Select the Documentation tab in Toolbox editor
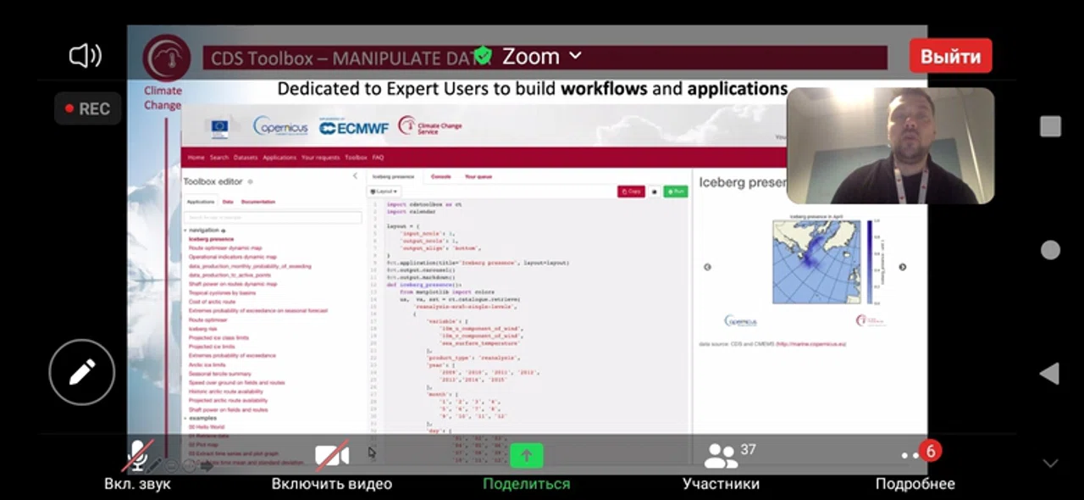Screen dimensions: 1084x500 pyautogui.click(x=258, y=202)
